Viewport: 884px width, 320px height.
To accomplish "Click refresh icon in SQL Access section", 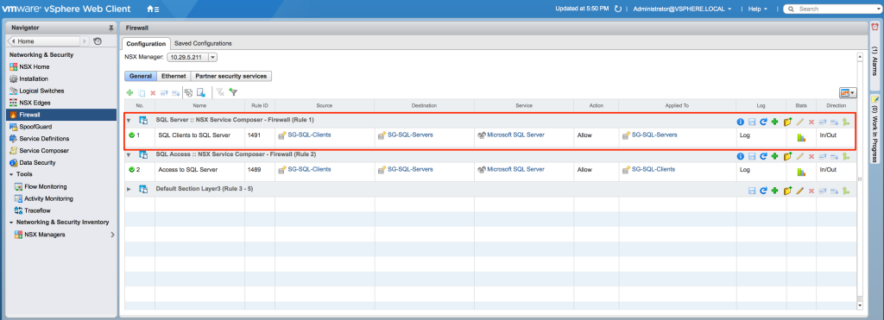I will click(x=763, y=157).
